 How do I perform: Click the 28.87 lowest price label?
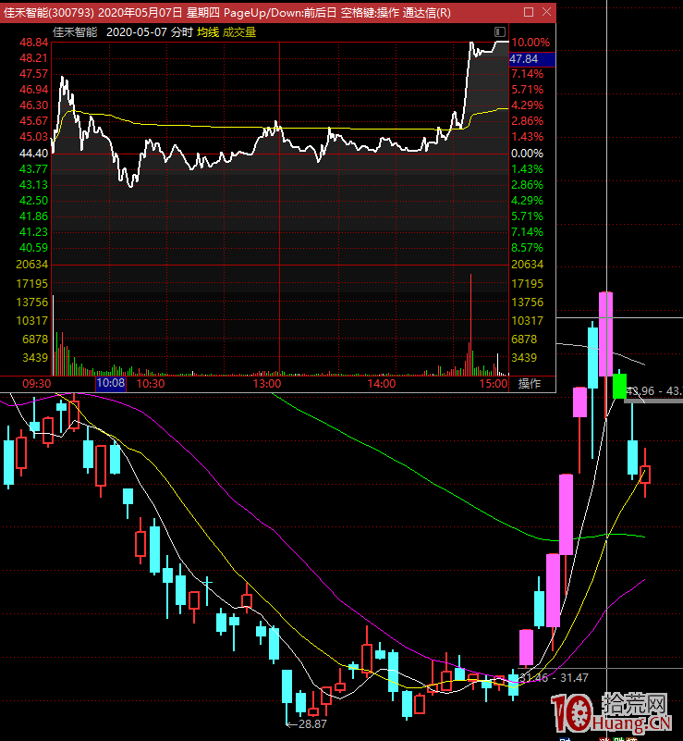point(312,723)
